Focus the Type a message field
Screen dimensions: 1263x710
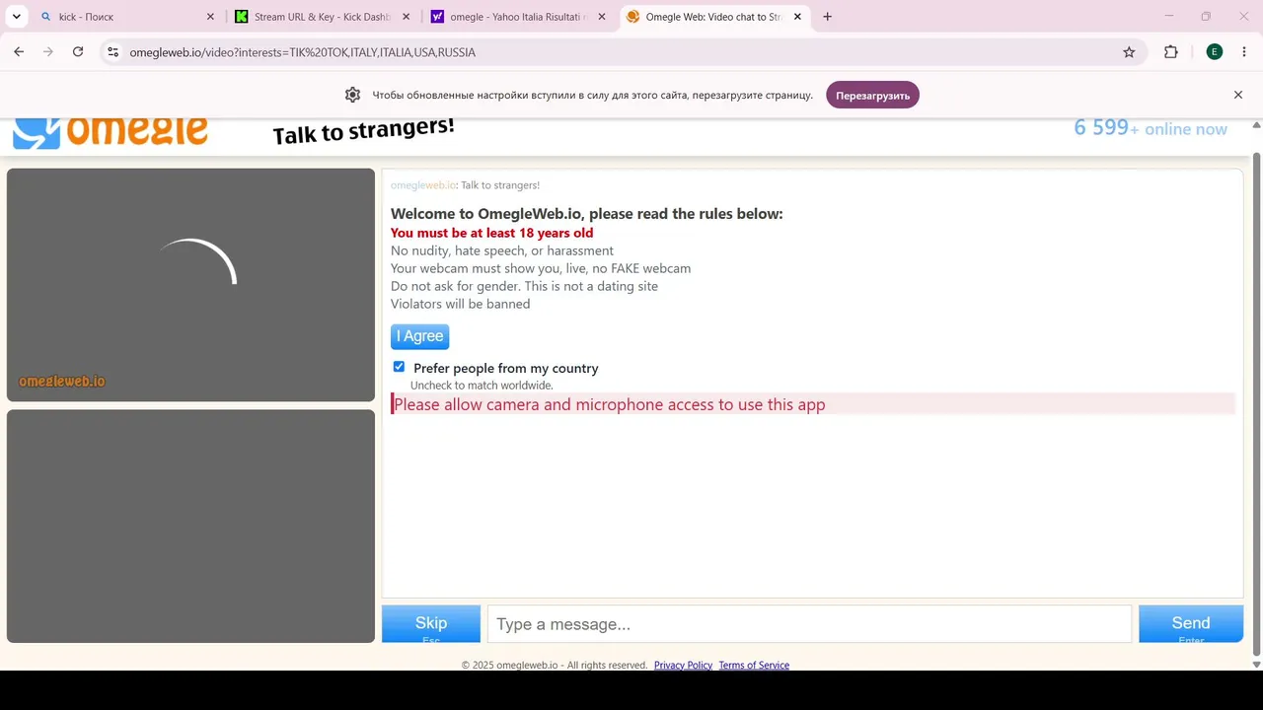tap(809, 624)
